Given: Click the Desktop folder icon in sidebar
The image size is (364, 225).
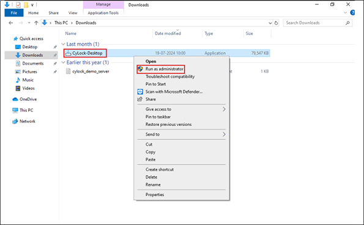Looking at the screenshot, I should coord(18,47).
